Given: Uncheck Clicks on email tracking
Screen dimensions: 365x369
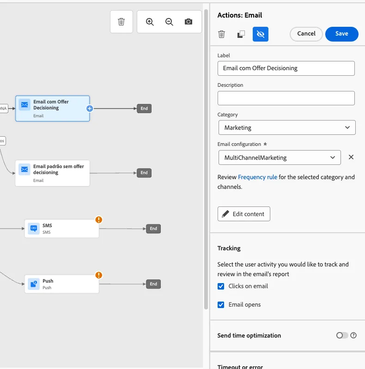Looking at the screenshot, I should (221, 286).
